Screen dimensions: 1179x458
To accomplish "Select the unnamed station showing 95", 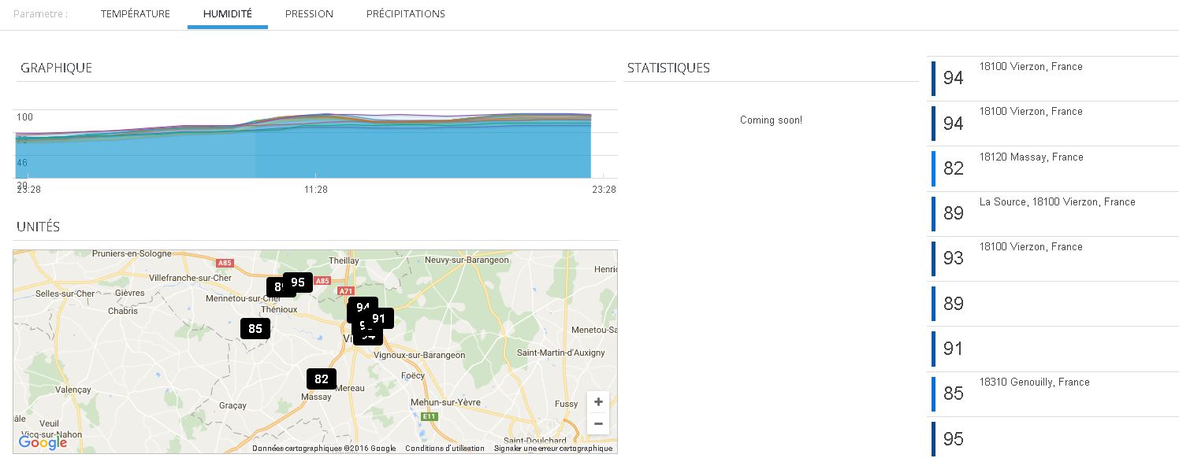I will coord(954,439).
